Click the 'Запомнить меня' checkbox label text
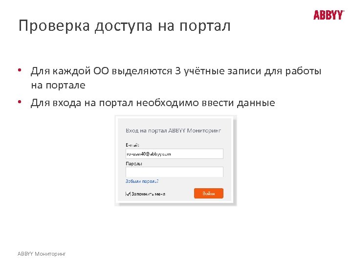Screen dimensions: 352x264 click(x=148, y=194)
